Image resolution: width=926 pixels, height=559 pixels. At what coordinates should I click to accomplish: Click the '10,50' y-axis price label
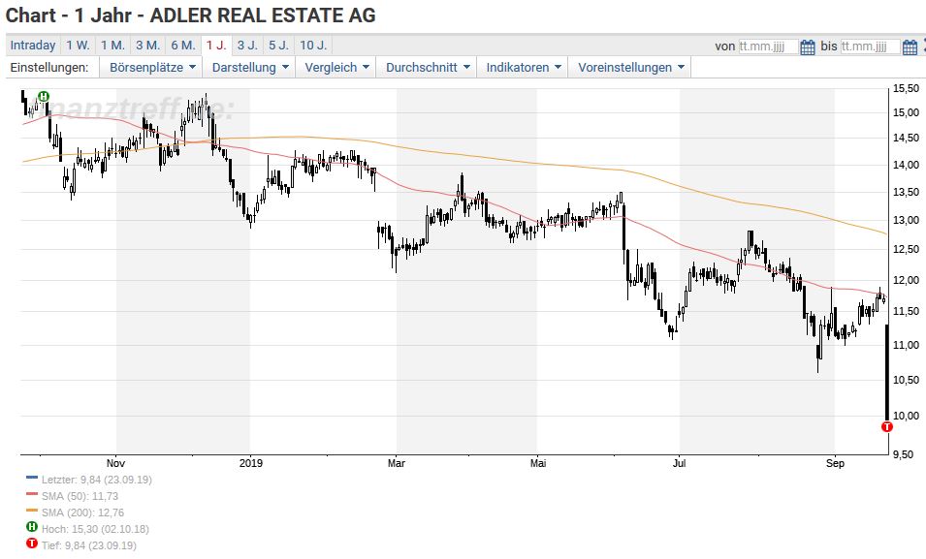pos(906,380)
